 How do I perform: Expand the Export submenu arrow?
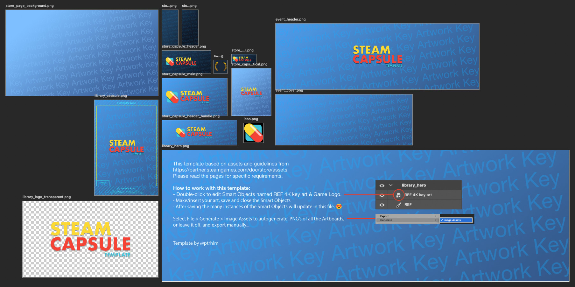pos(436,216)
